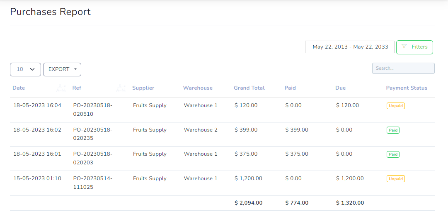Click the Payment Status column header

coord(407,88)
